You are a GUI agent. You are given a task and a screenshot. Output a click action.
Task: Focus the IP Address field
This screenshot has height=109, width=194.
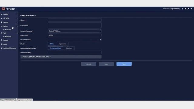(75, 35)
